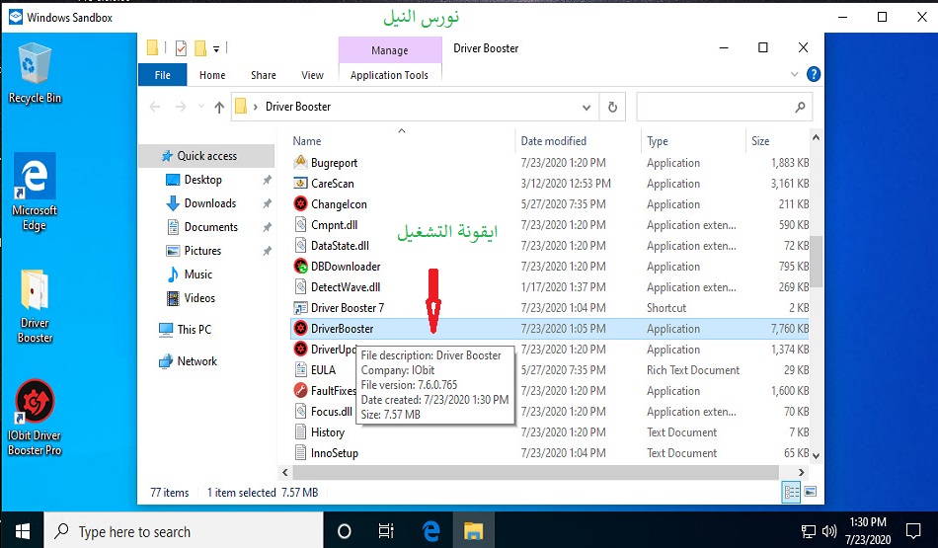Click the help question mark icon
The height and width of the screenshot is (548, 938).
point(813,74)
